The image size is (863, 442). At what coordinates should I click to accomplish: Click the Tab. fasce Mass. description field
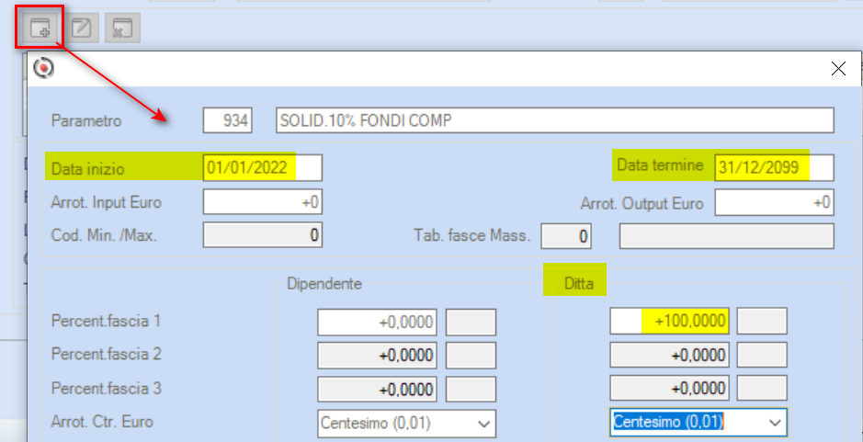[727, 236]
